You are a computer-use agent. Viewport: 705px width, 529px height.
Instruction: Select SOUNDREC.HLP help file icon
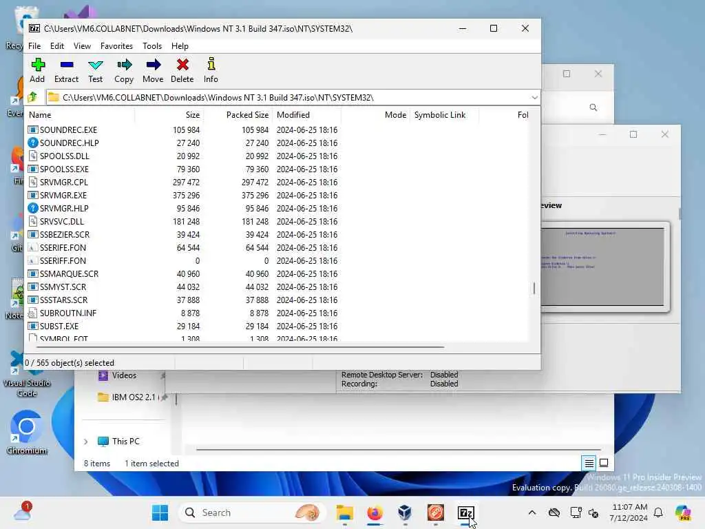click(x=32, y=143)
